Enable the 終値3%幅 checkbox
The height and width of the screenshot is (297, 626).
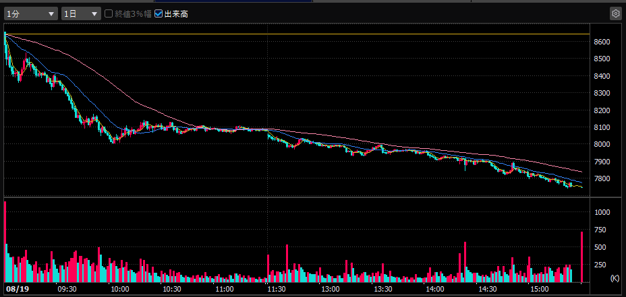(108, 14)
